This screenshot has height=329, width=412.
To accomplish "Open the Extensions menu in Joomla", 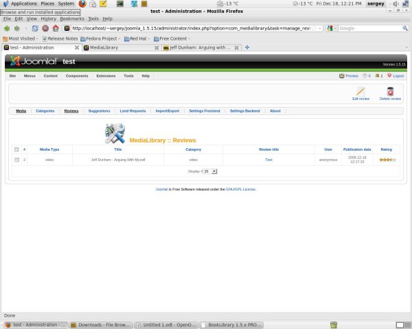I will [x=106, y=76].
